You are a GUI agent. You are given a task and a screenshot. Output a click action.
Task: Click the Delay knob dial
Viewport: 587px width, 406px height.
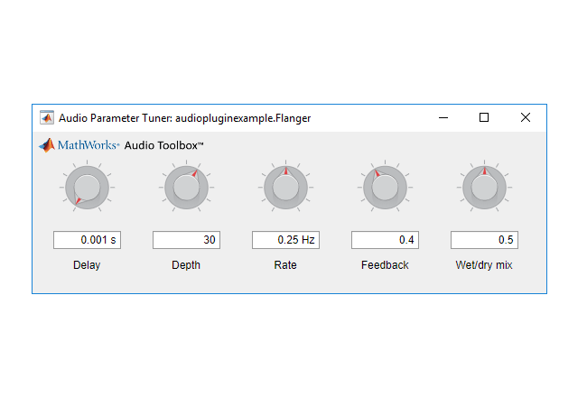(x=87, y=188)
